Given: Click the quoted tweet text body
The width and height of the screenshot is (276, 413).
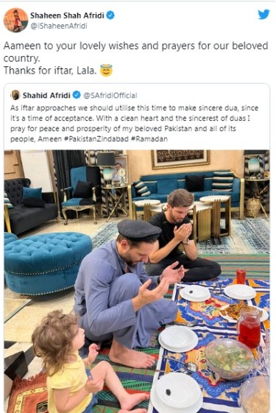Looking at the screenshot, I should 134,123.
